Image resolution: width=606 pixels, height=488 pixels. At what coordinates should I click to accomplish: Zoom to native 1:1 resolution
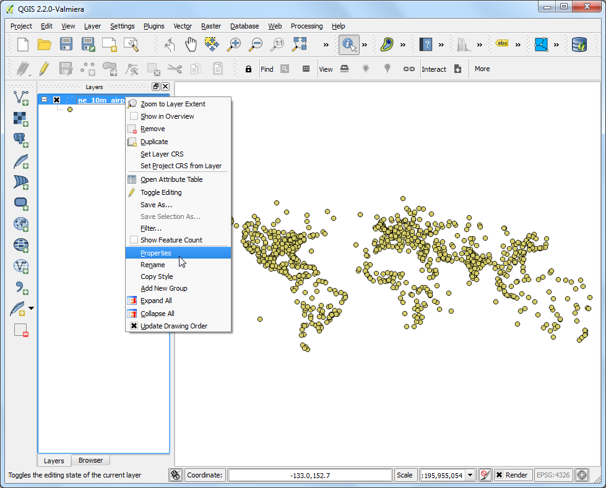click(277, 45)
